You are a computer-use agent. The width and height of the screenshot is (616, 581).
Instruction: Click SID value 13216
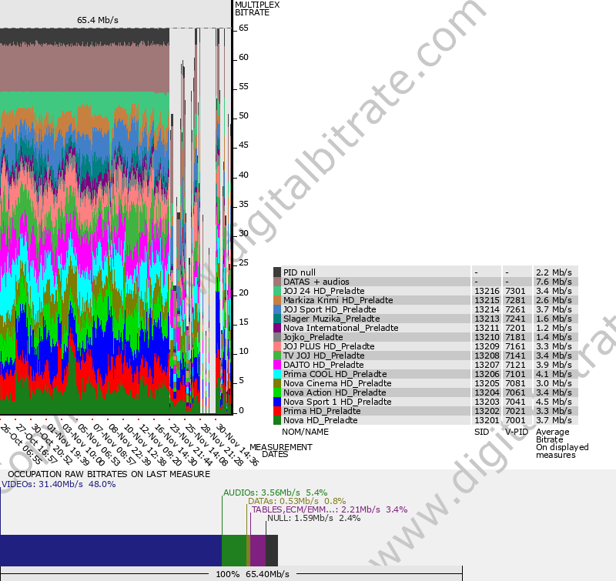point(487,291)
